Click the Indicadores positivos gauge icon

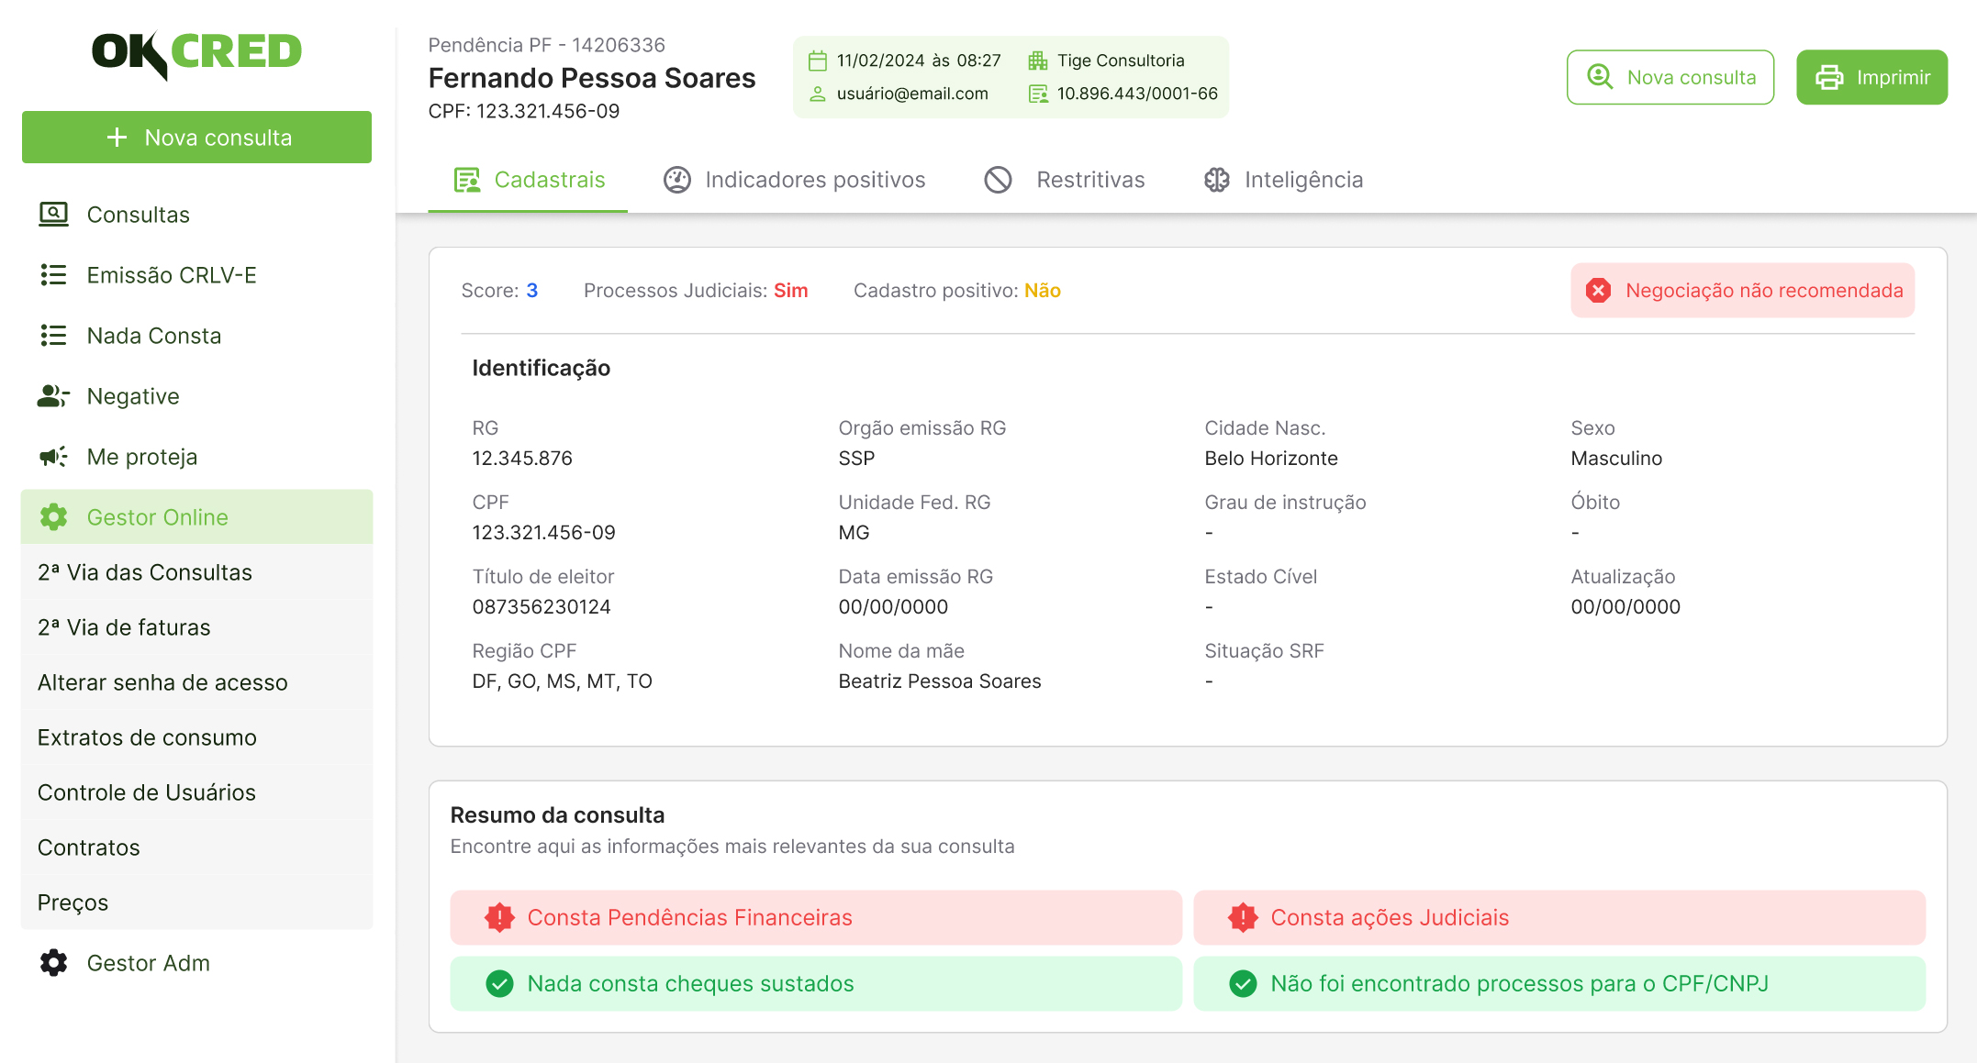pyautogui.click(x=677, y=180)
